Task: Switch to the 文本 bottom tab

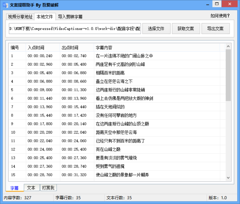Action: [31, 188]
